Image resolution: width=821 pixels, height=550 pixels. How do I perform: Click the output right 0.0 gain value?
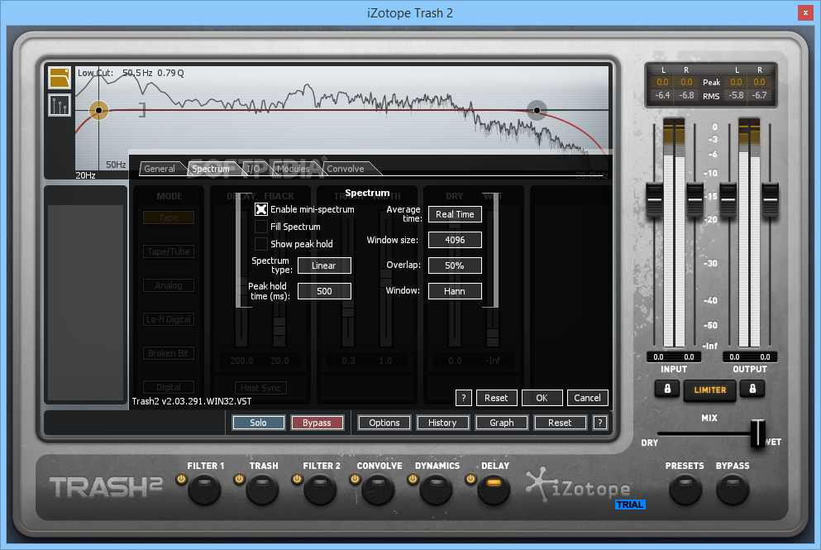tap(765, 357)
